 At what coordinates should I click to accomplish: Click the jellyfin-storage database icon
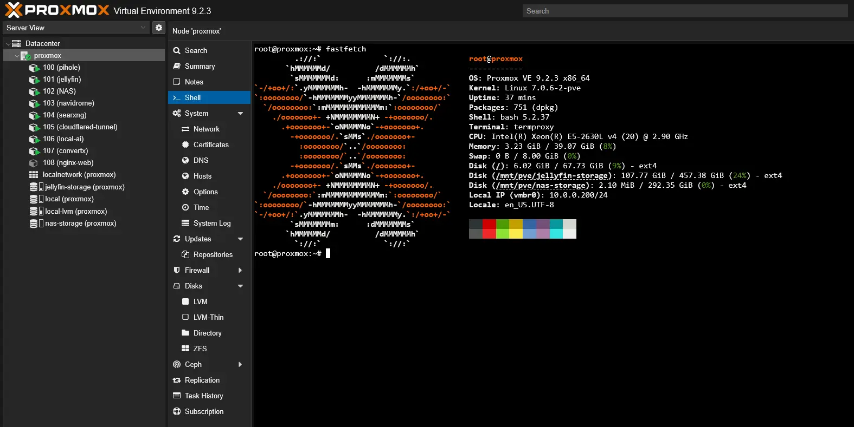[34, 187]
